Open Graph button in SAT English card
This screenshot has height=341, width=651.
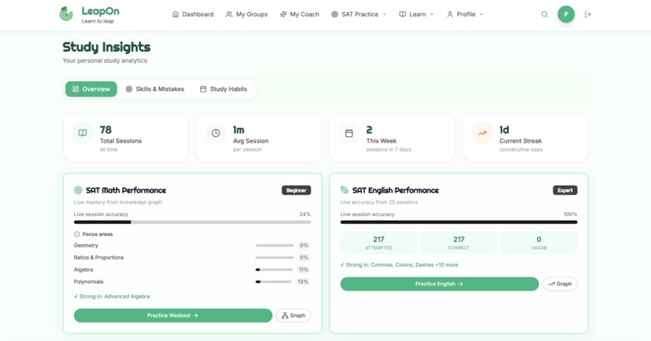(x=560, y=284)
